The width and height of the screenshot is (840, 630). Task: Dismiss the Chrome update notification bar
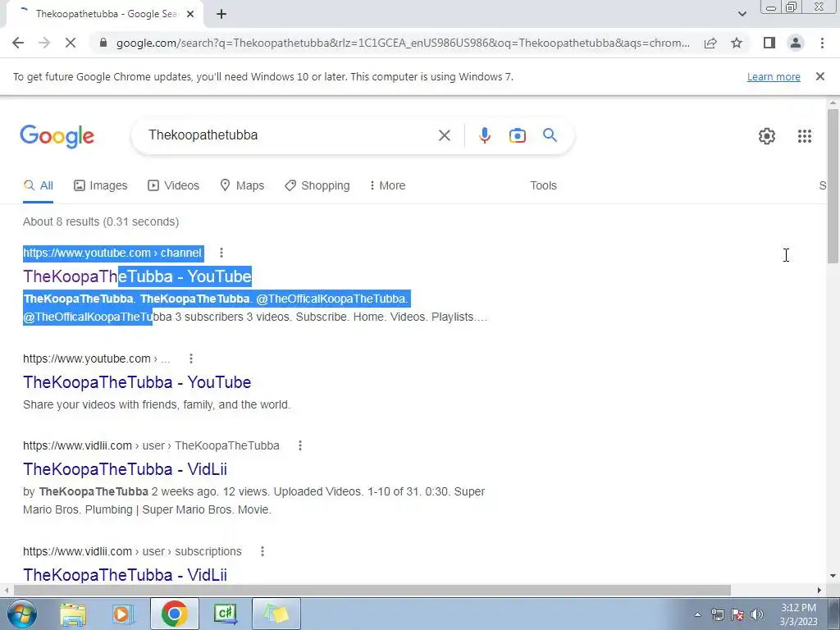pyautogui.click(x=820, y=76)
